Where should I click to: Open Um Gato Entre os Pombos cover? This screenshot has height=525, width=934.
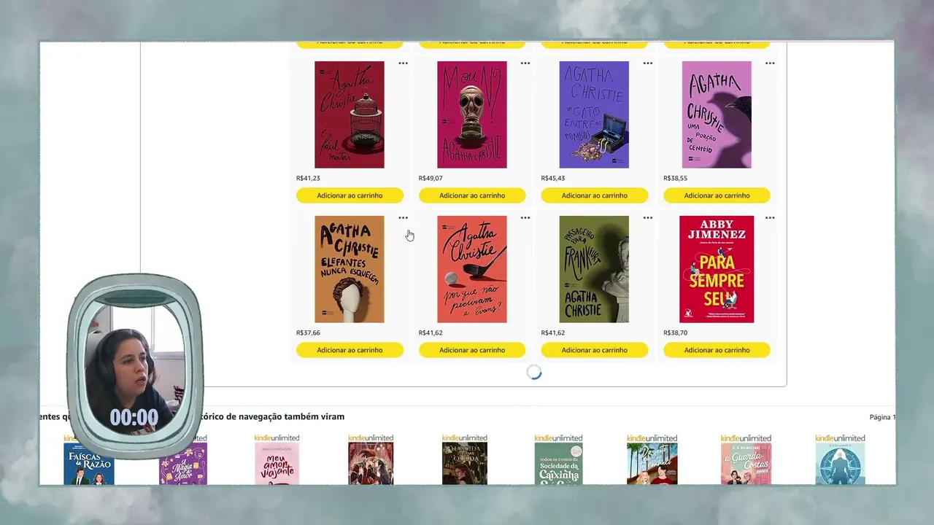coord(594,114)
